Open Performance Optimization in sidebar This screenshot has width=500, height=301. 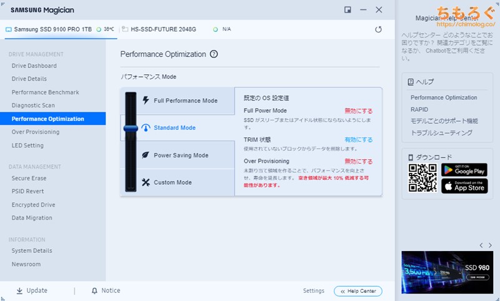point(52,119)
